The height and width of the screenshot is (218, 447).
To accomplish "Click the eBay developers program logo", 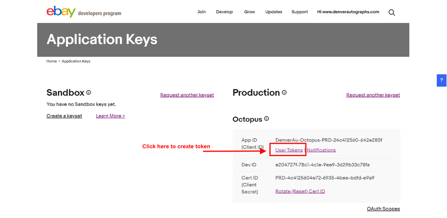I will tap(84, 12).
